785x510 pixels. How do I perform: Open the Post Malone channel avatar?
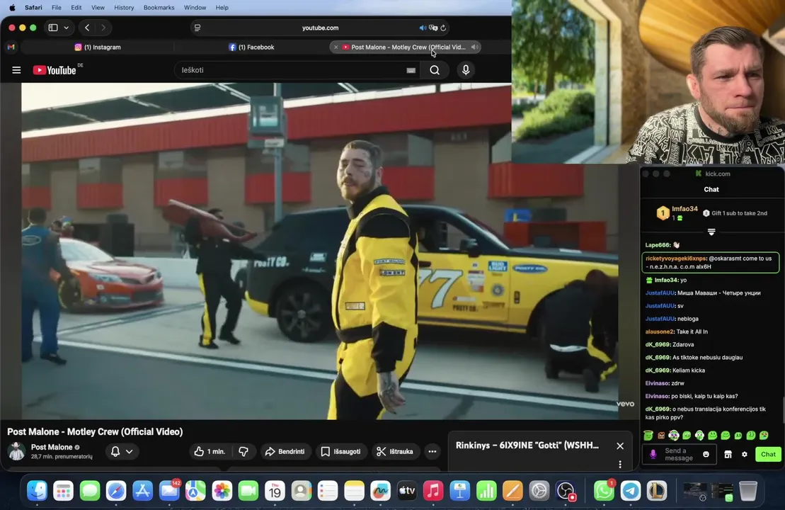pos(16,451)
